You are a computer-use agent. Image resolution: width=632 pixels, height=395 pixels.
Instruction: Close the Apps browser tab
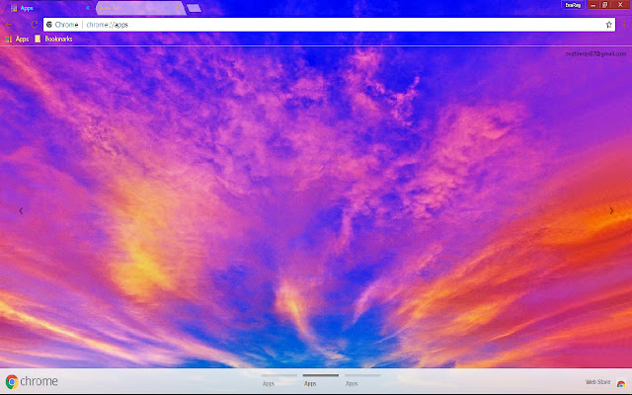87,7
